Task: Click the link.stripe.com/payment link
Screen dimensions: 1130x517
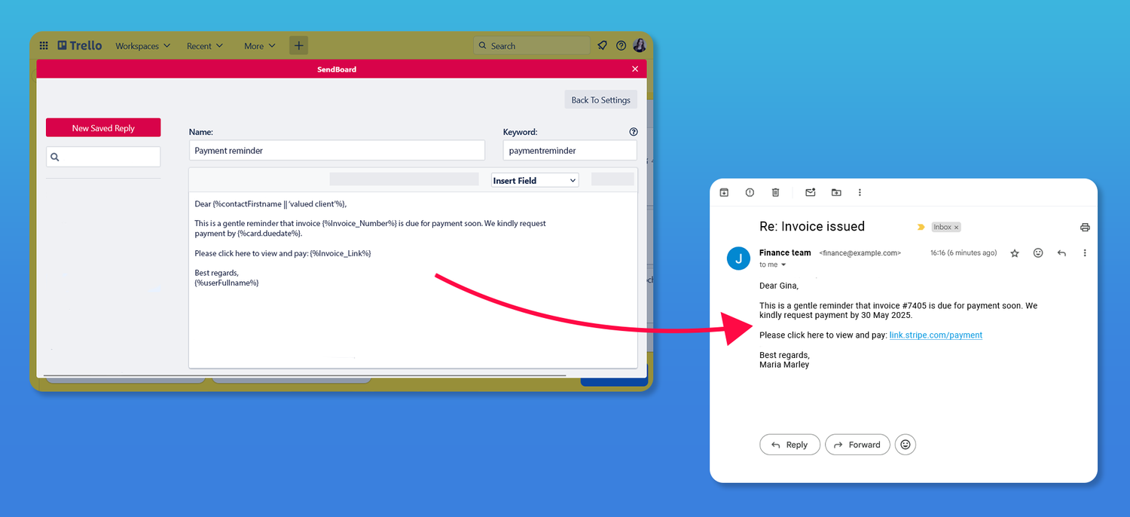Action: (x=936, y=335)
